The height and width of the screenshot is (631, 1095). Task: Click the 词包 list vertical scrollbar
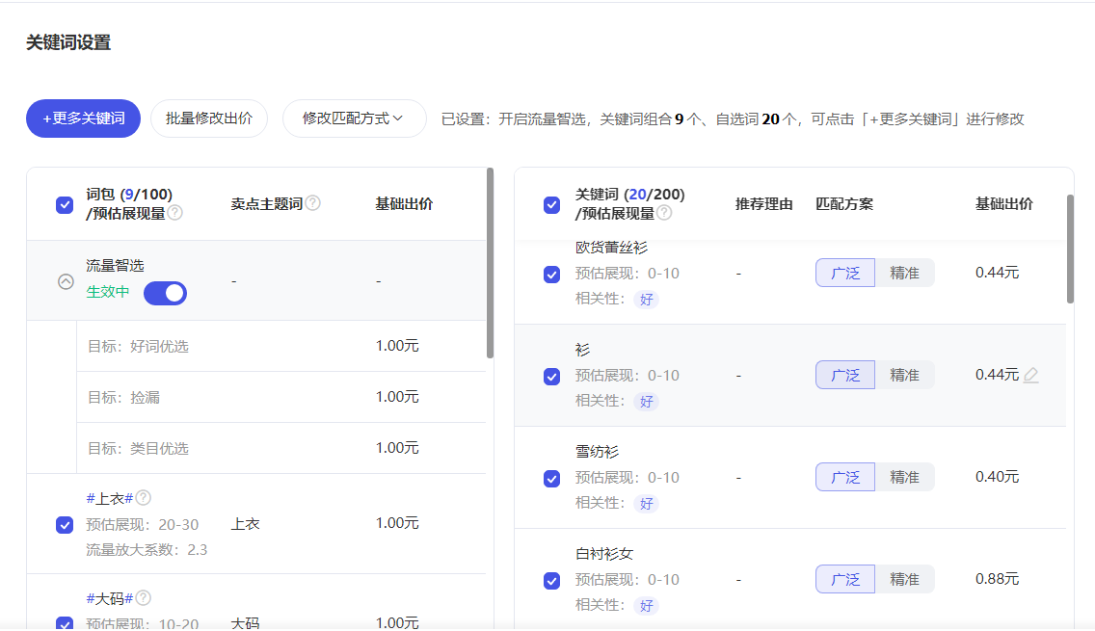click(x=491, y=263)
